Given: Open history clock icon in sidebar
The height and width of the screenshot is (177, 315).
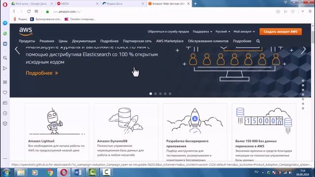Looking at the screenshot, I should 5,113.
